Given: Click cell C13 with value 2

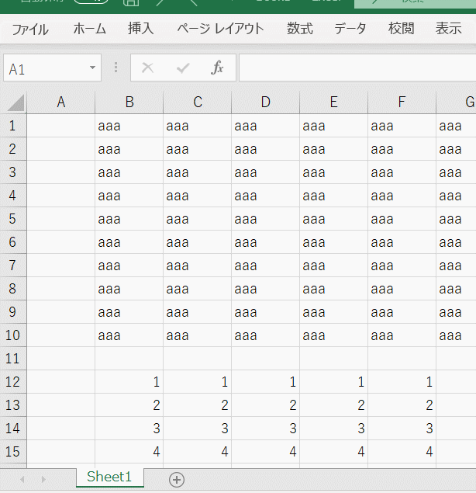Looking at the screenshot, I should coord(197,404).
